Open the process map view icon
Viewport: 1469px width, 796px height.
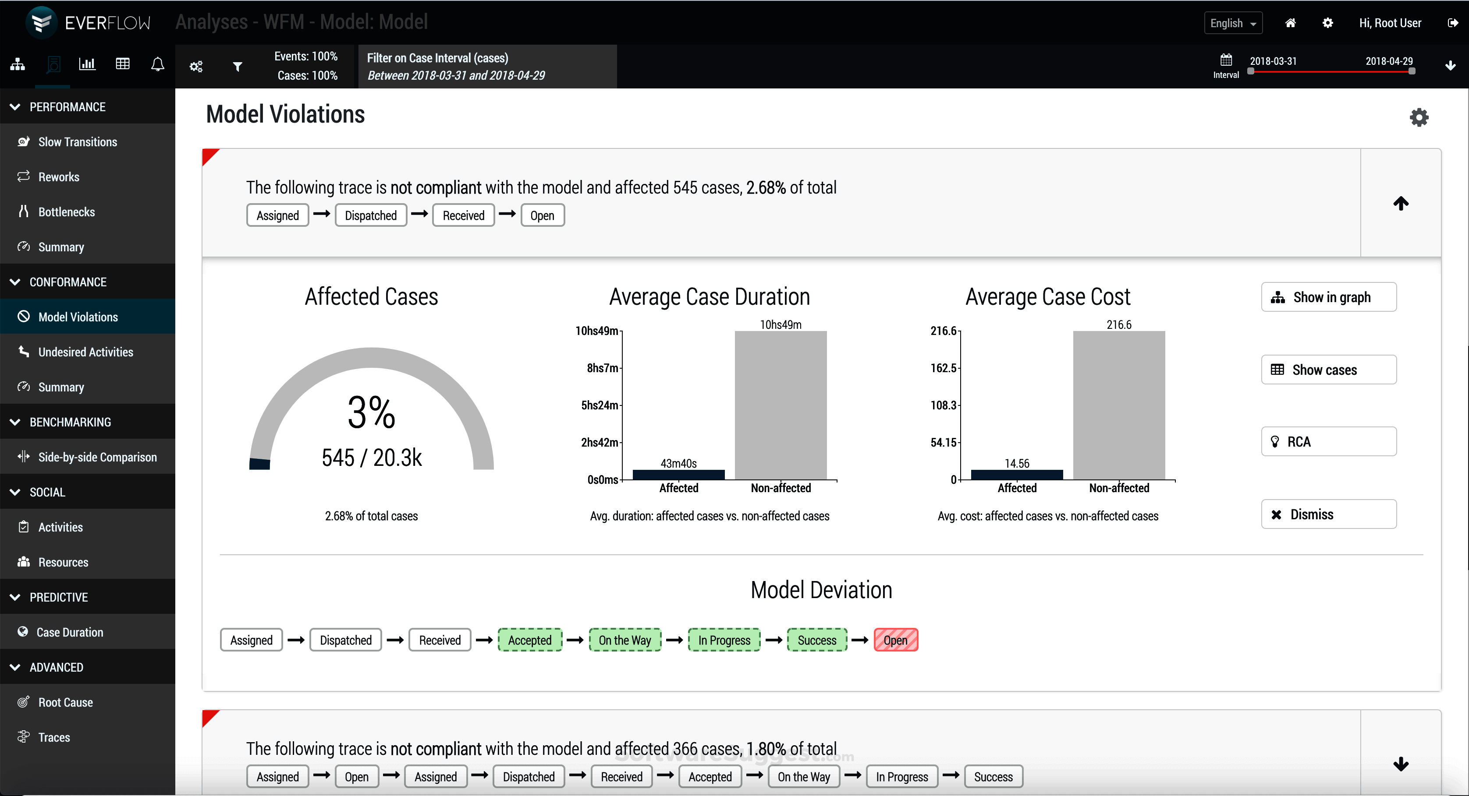tap(17, 64)
